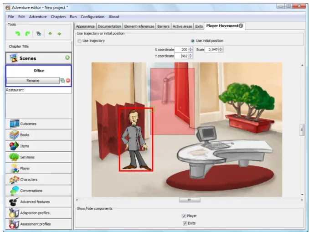This screenshot has width=309, height=232.
Task: Toggle the Exits visibility checkbox
Action: pyautogui.click(x=185, y=223)
